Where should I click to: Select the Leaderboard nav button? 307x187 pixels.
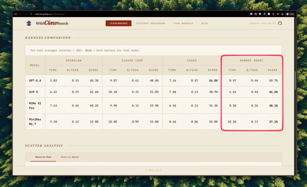pos(118,23)
